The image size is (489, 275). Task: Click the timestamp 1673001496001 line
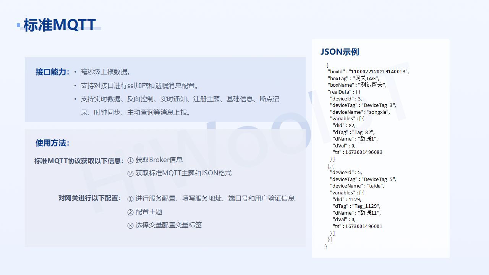point(358,226)
